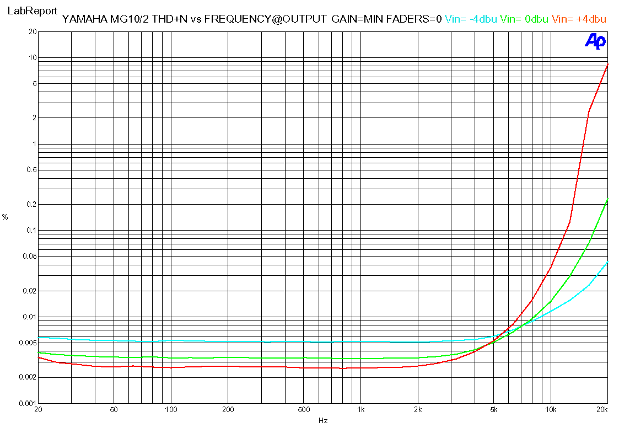619x438 pixels.
Task: Click the '50' x-axis tick label
Action: click(114, 409)
